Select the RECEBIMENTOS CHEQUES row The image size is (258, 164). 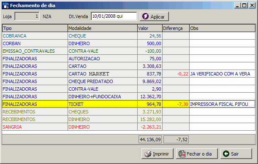tap(129, 112)
